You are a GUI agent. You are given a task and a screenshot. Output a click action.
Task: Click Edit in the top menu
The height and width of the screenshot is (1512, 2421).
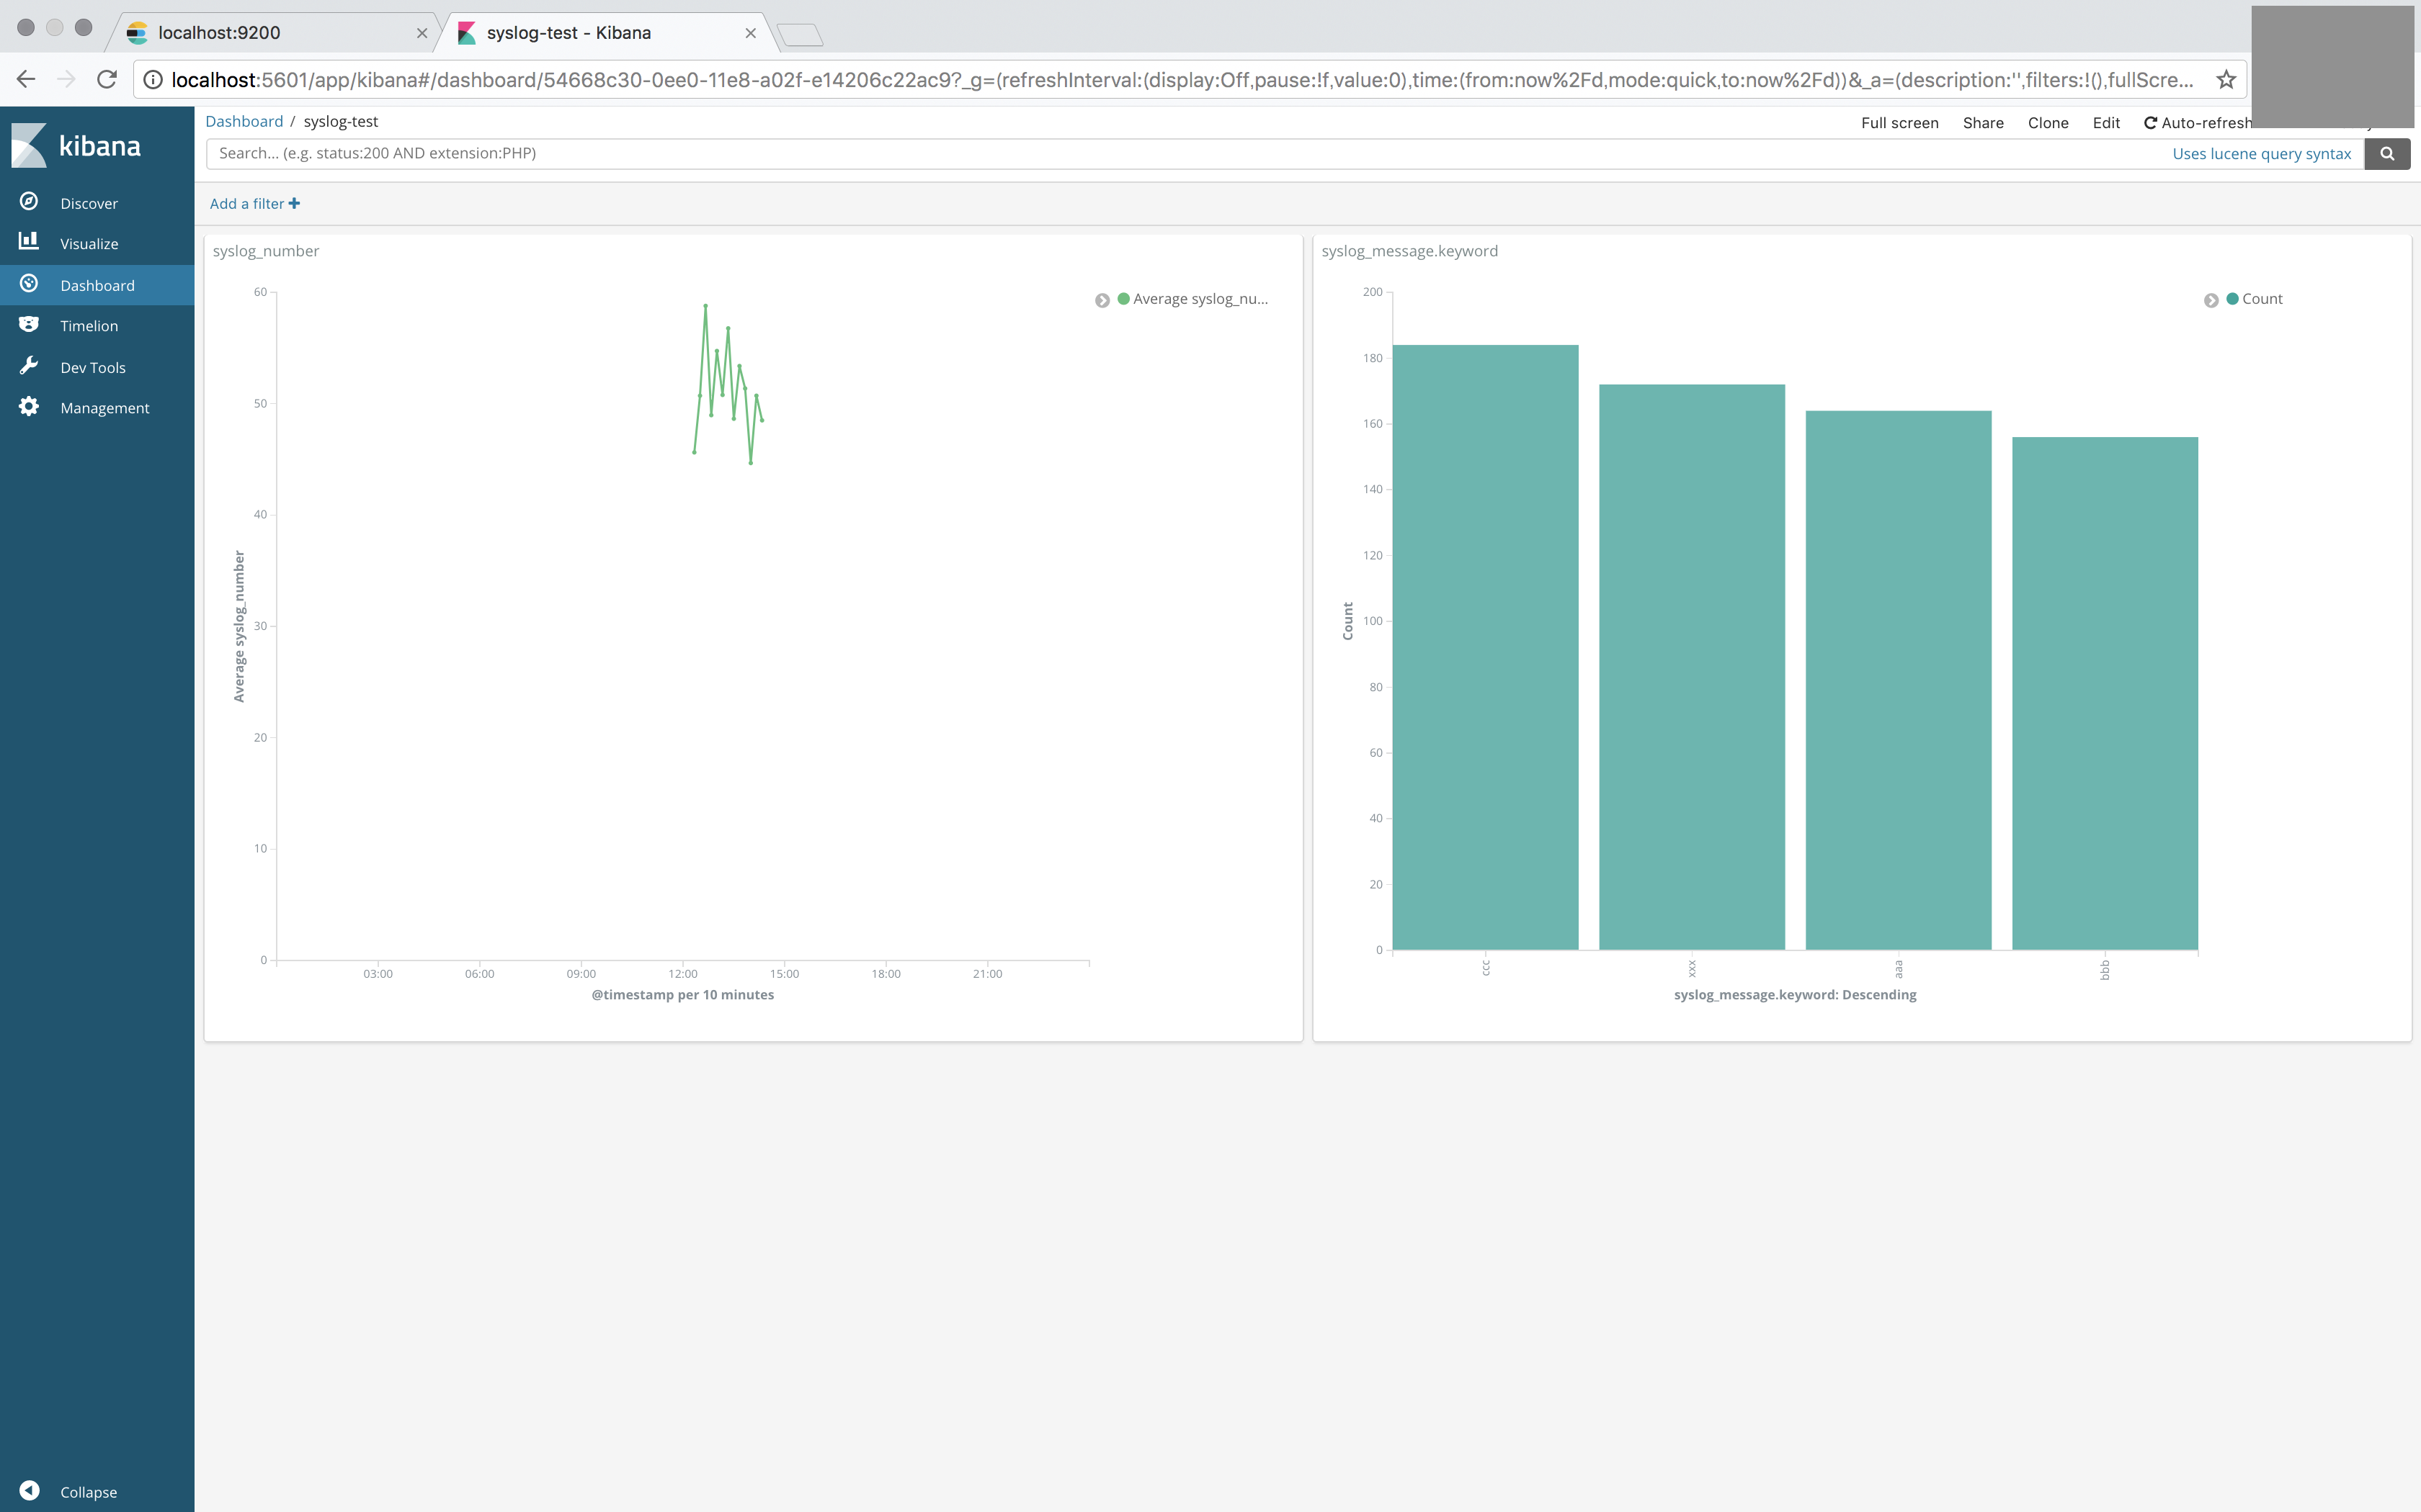[x=2106, y=122]
